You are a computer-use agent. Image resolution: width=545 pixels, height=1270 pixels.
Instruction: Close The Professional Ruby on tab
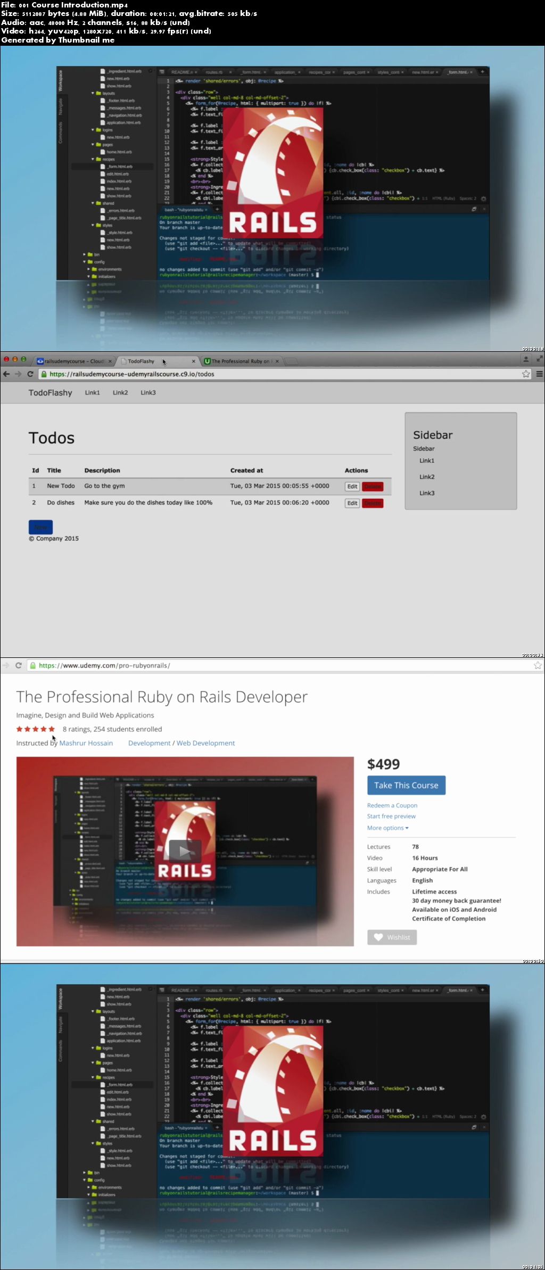tap(277, 361)
